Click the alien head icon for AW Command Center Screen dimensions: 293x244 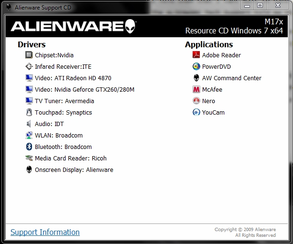[x=196, y=78]
